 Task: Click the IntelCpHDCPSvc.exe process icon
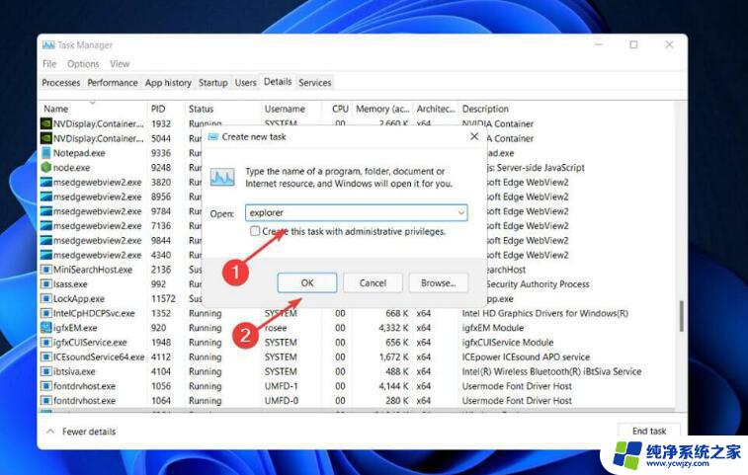coord(45,313)
